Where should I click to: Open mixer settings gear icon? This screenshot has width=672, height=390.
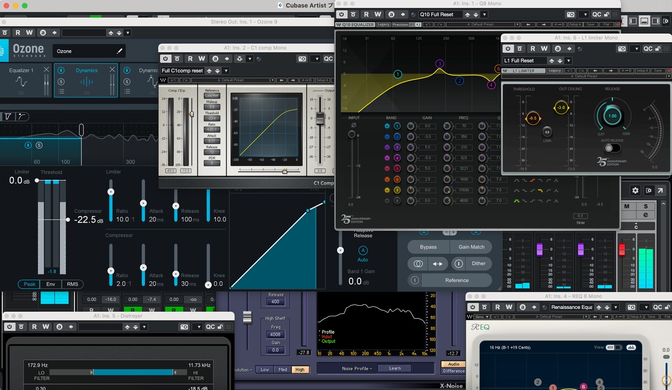[x=635, y=190]
